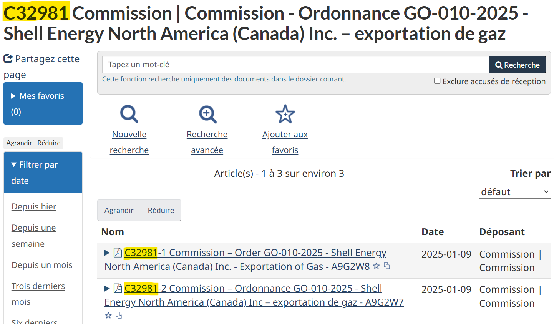Filter by Depuis un mois
The image size is (554, 324).
click(42, 265)
